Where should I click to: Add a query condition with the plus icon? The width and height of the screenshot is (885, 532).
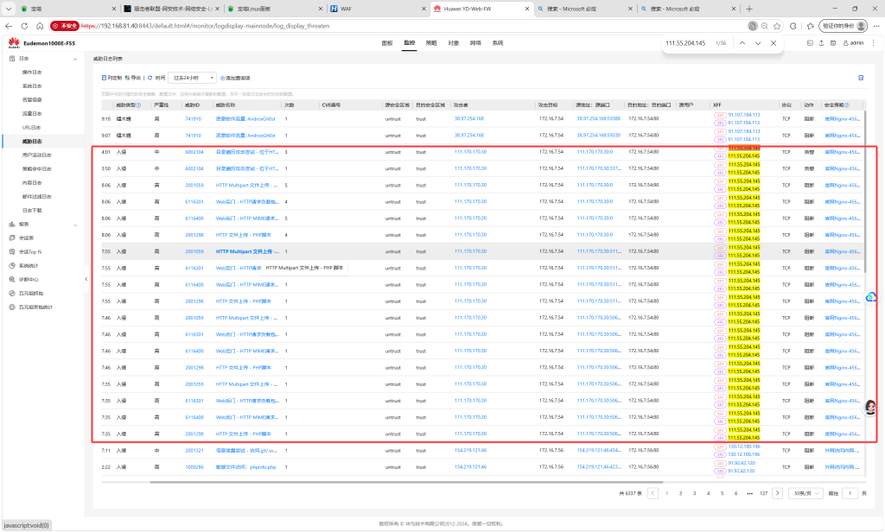222,78
